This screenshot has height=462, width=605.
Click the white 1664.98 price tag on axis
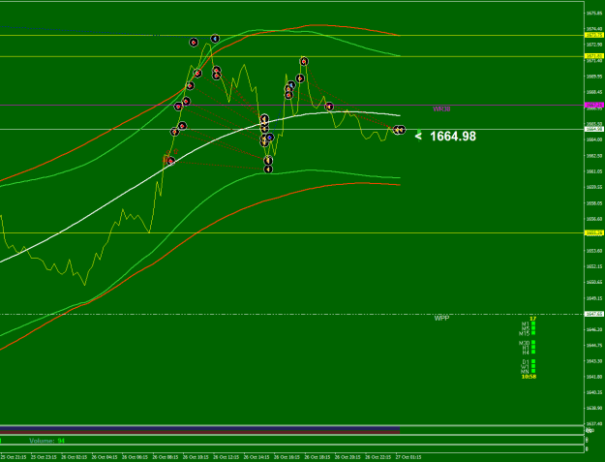(x=594, y=129)
